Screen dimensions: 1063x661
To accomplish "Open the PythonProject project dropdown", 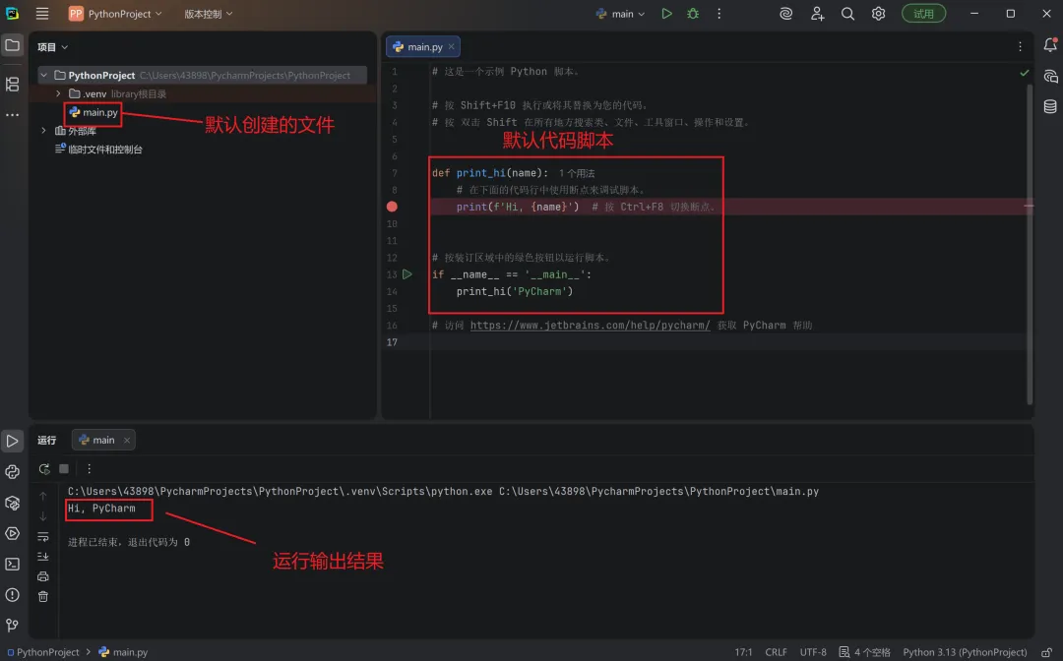I will [x=115, y=14].
